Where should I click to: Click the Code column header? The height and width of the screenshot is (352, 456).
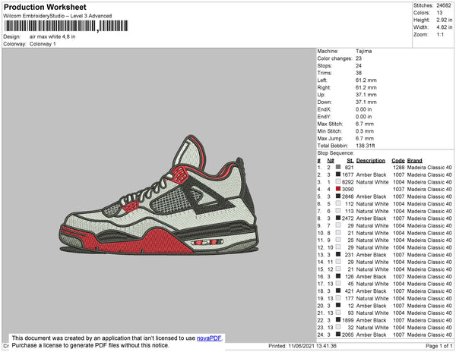(x=397, y=161)
